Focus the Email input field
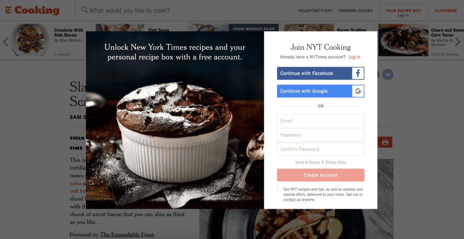Viewport: 464px width, 239px height. 320,121
